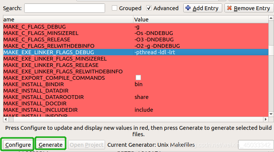
Task: Click inside the Search text field
Action: 65,8
